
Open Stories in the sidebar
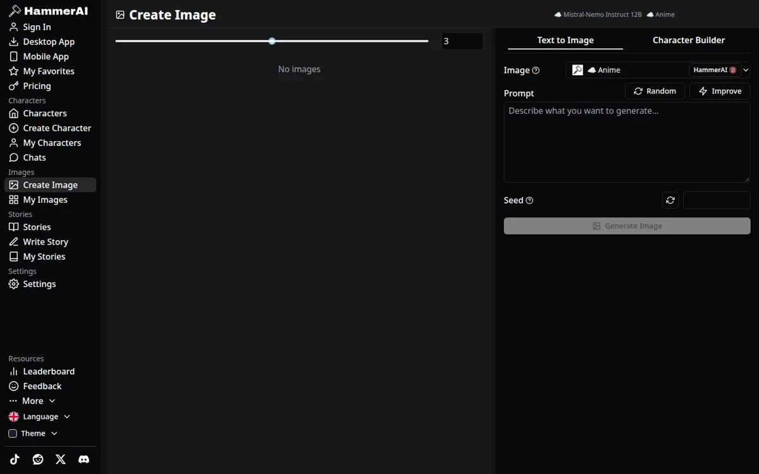click(50, 228)
